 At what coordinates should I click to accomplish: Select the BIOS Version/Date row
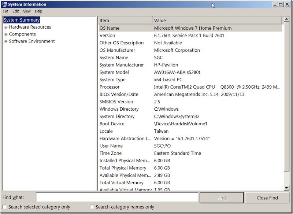click(x=190, y=95)
